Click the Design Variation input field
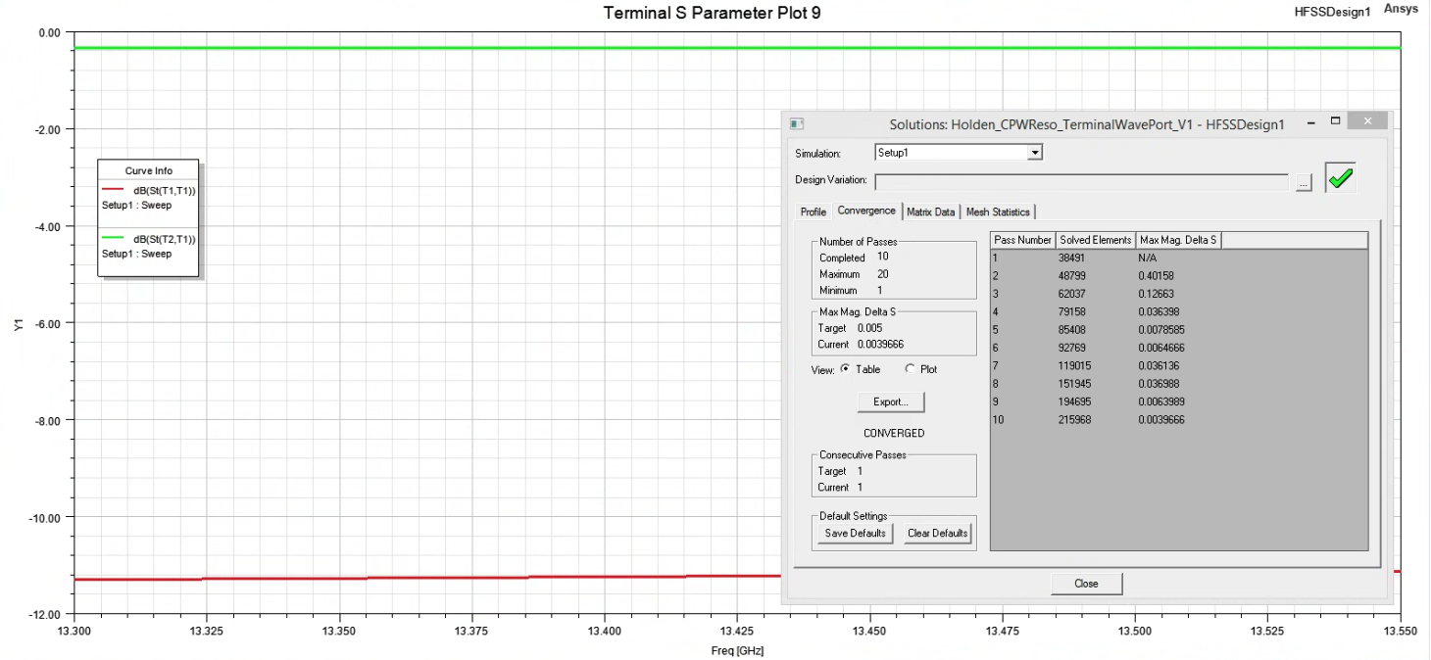1431x660 pixels. 1081,182
